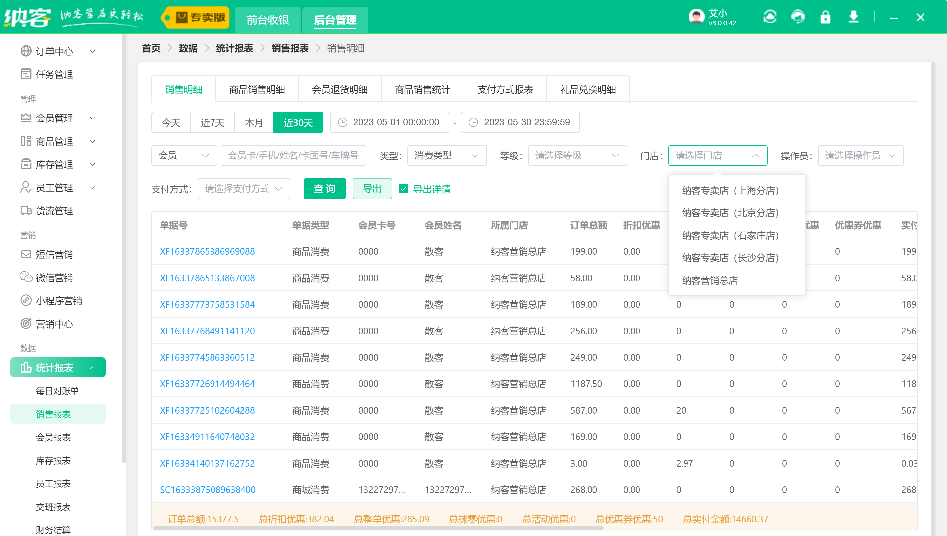Open the 消费类型 dropdown
Viewport: 947px width, 536px height.
coord(447,156)
